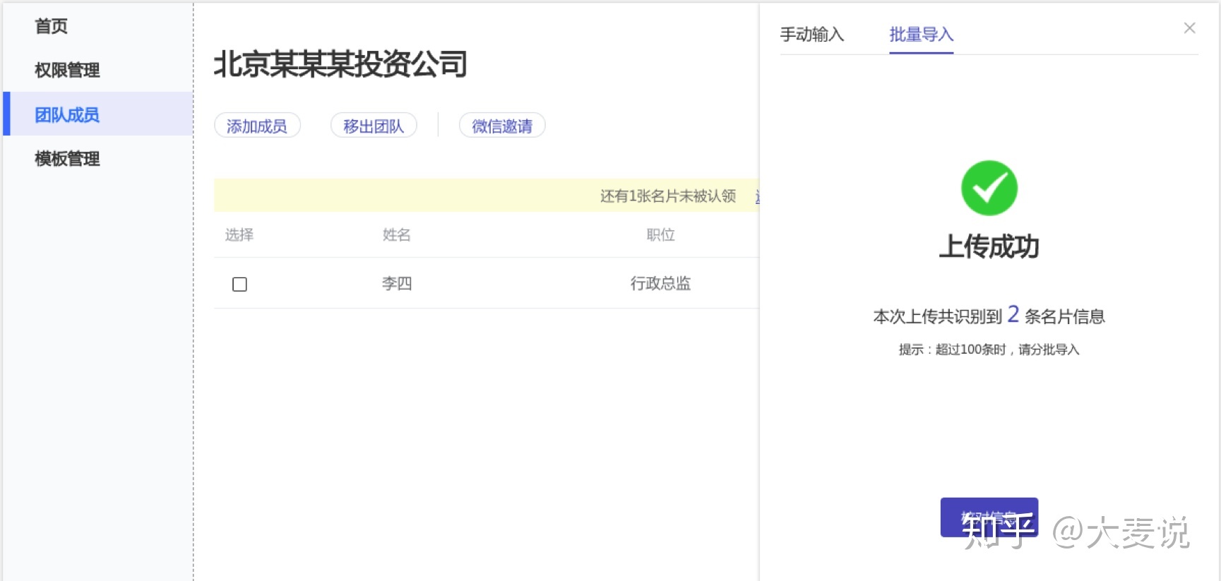This screenshot has width=1221, height=581.
Task: Click the 职位 column header
Action: coord(661,234)
